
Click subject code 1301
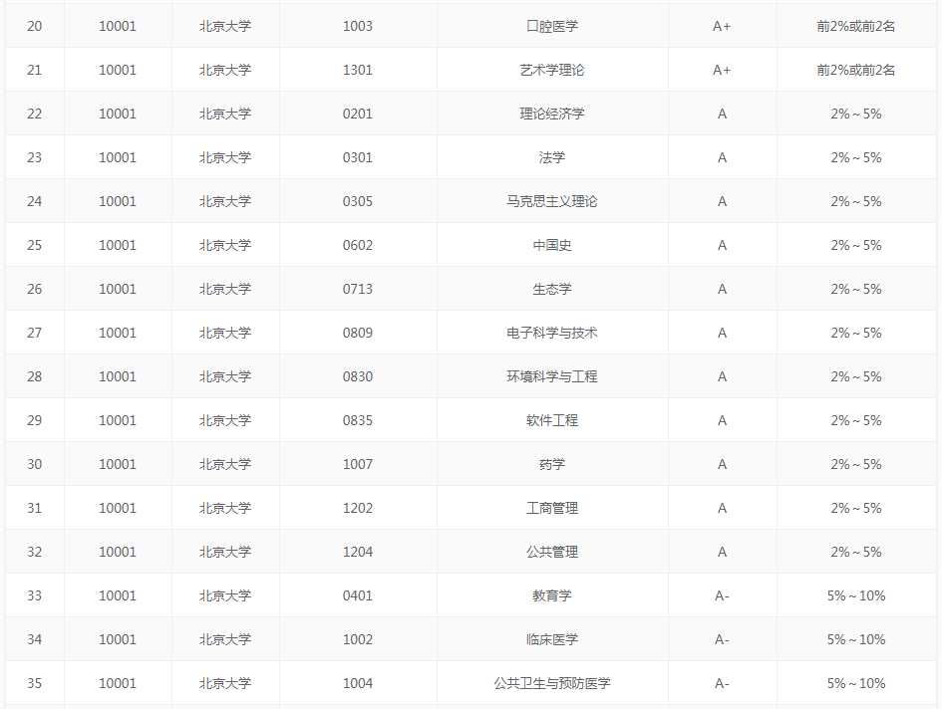pos(358,70)
